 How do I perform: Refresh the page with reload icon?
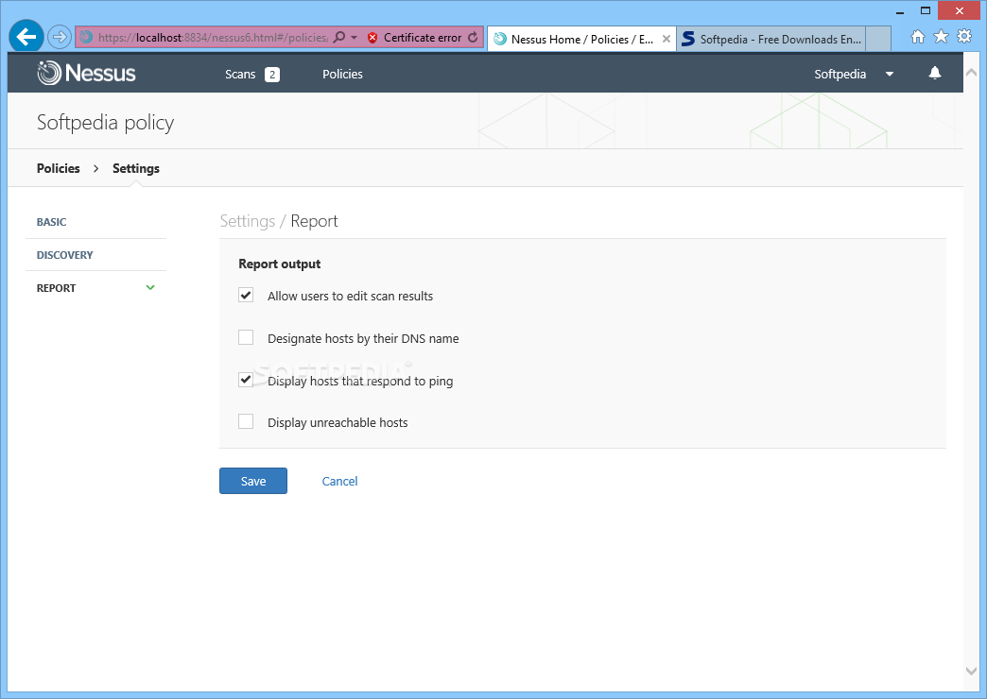[x=473, y=38]
